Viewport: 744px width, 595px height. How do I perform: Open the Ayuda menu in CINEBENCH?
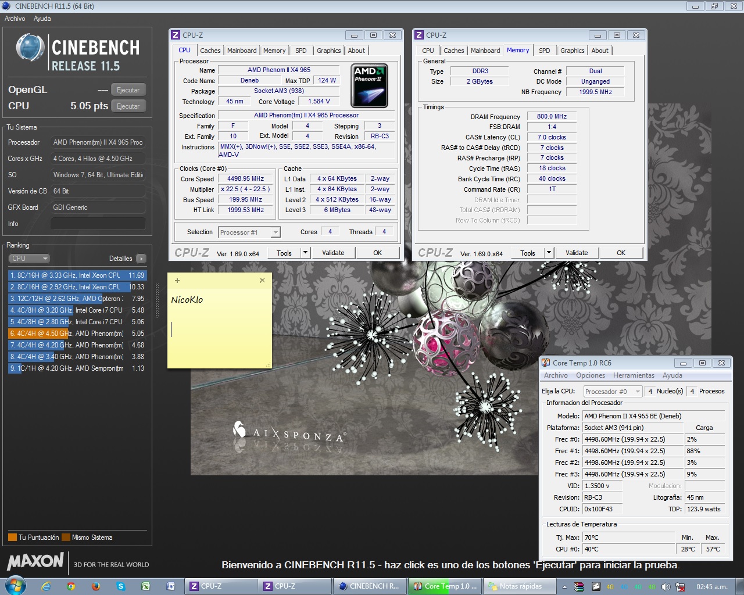tap(42, 19)
